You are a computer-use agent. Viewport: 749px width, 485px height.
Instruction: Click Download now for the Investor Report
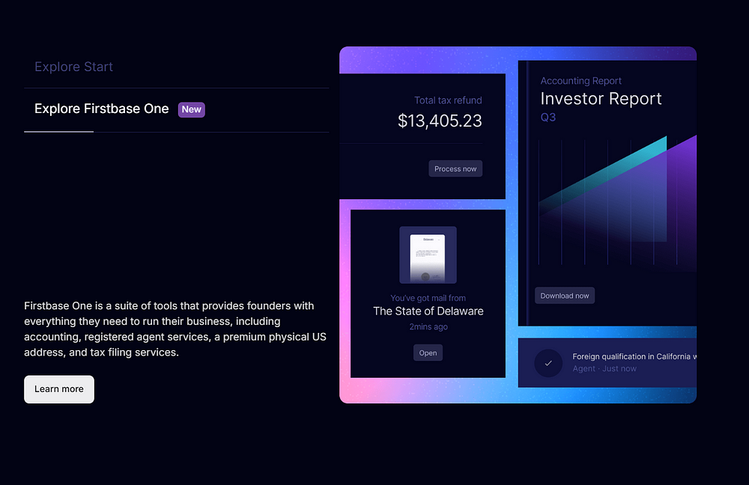(x=565, y=296)
